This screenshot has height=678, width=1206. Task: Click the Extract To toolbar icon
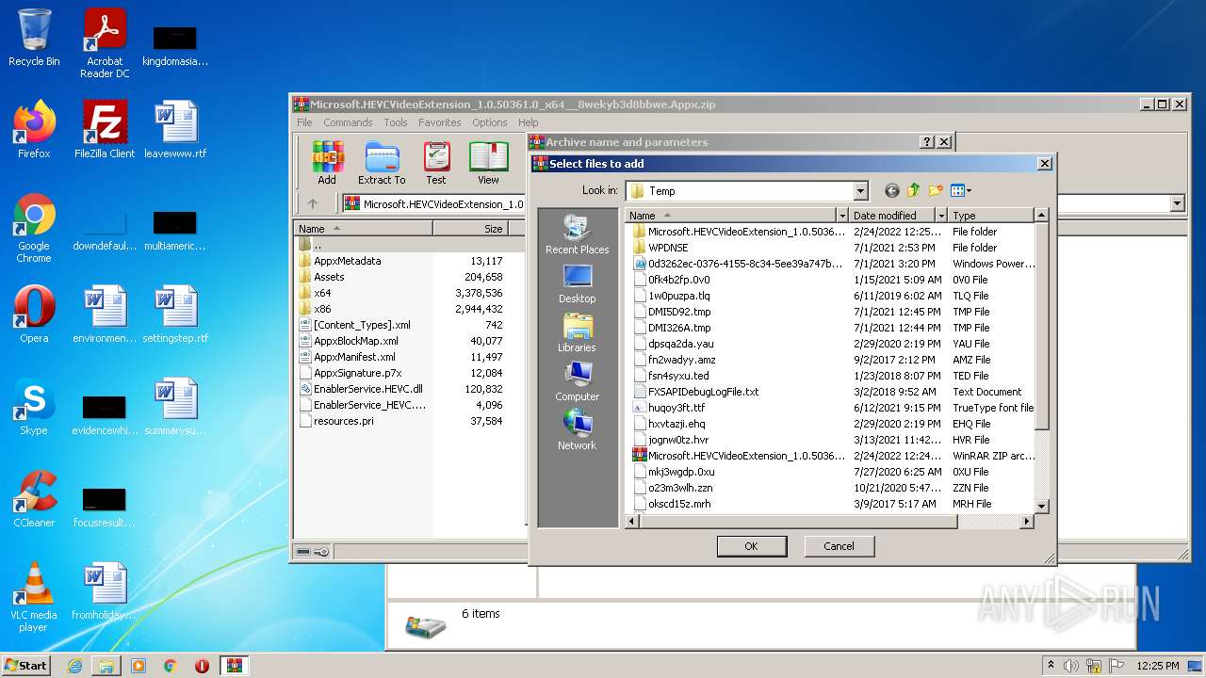click(382, 163)
